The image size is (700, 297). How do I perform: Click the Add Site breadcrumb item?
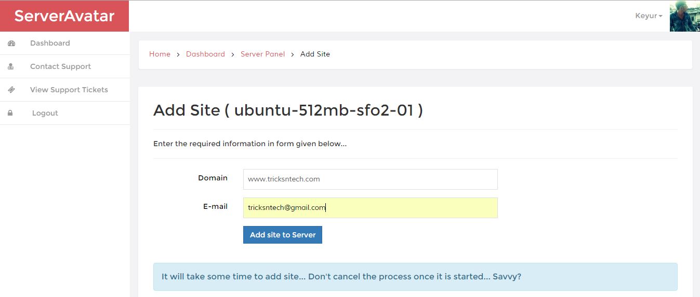315,54
